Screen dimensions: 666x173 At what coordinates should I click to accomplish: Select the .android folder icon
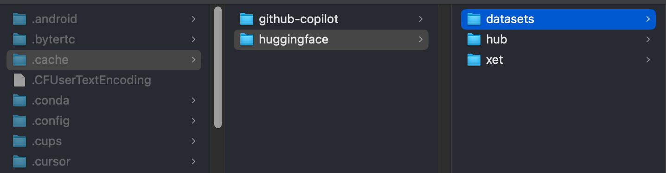coord(19,19)
